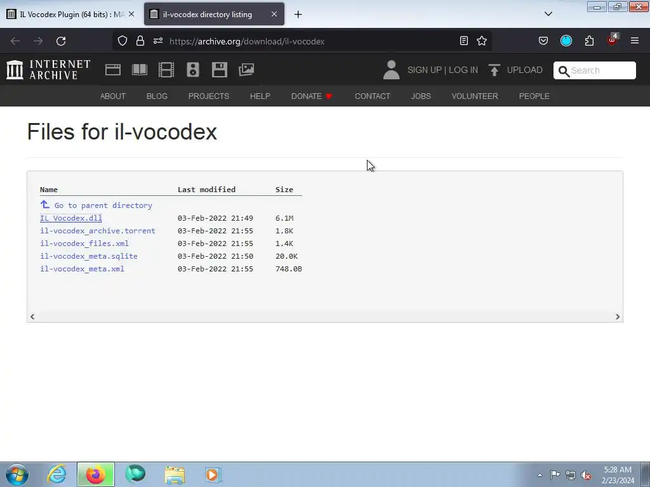Open the Web (Wayback Machine) icon
The image size is (650, 487).
113,70
